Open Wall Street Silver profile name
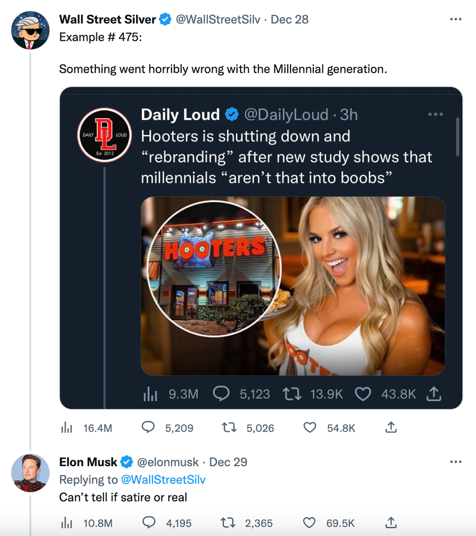Viewport: 476px width, 536px height. [x=107, y=19]
